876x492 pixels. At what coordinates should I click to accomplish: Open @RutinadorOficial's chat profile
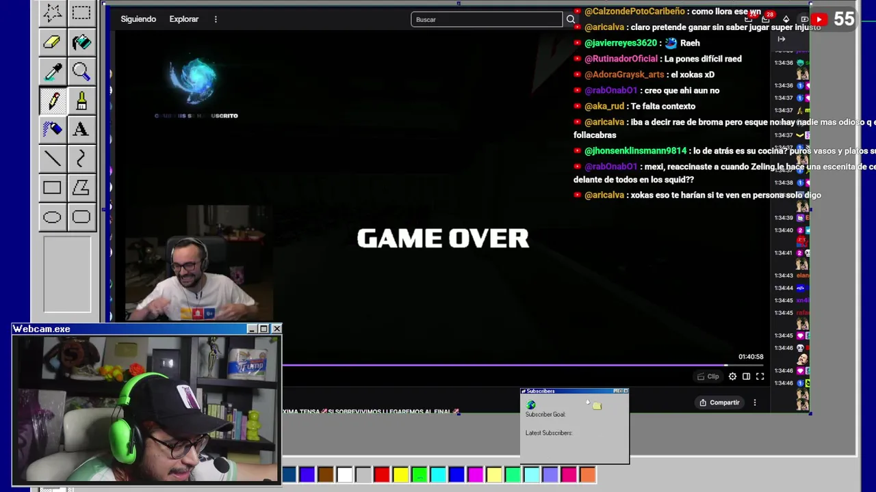(x=621, y=59)
